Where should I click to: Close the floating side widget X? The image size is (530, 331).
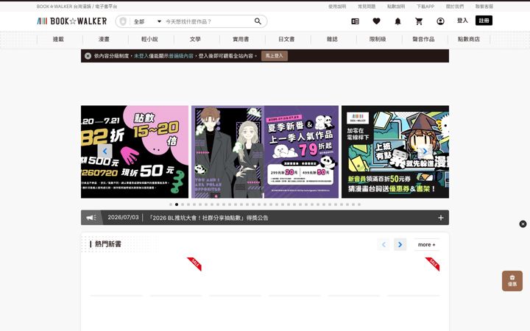(x=523, y=224)
